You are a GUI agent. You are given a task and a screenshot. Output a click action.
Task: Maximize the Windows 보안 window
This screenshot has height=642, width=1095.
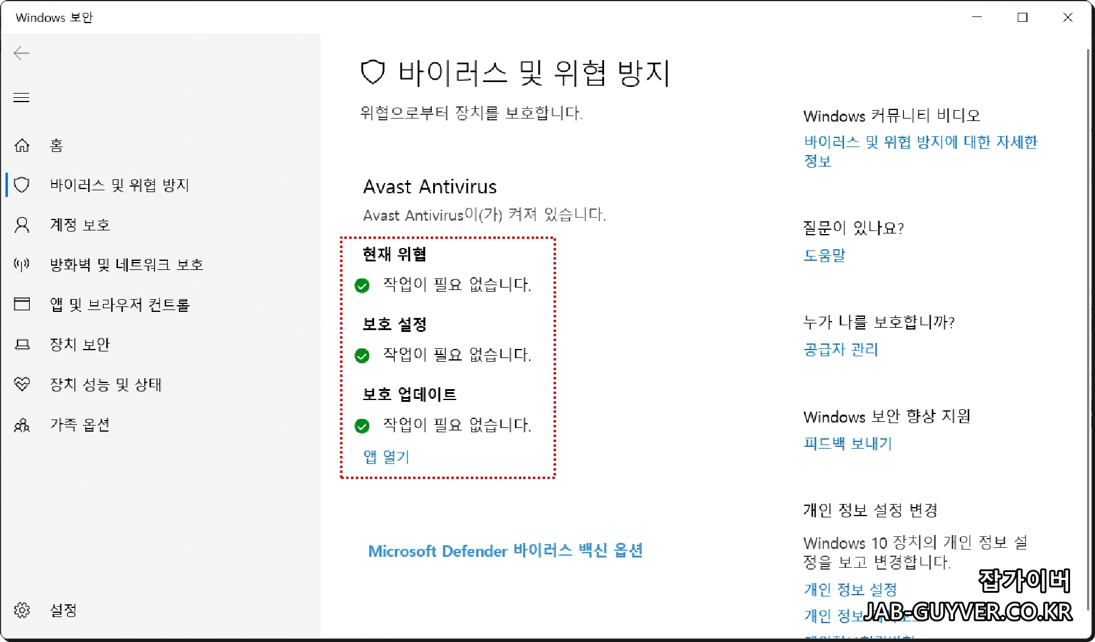(1023, 17)
